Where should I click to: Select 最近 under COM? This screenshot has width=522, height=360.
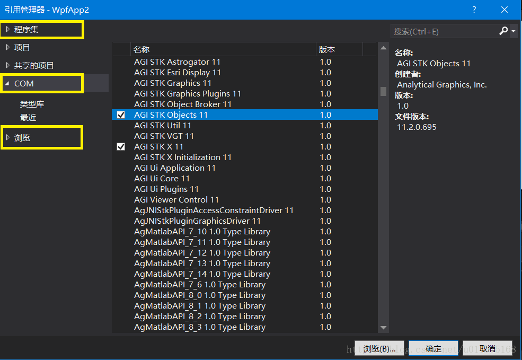[x=28, y=118]
